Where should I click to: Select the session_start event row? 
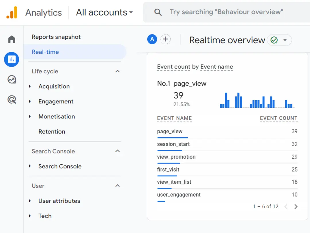point(227,144)
